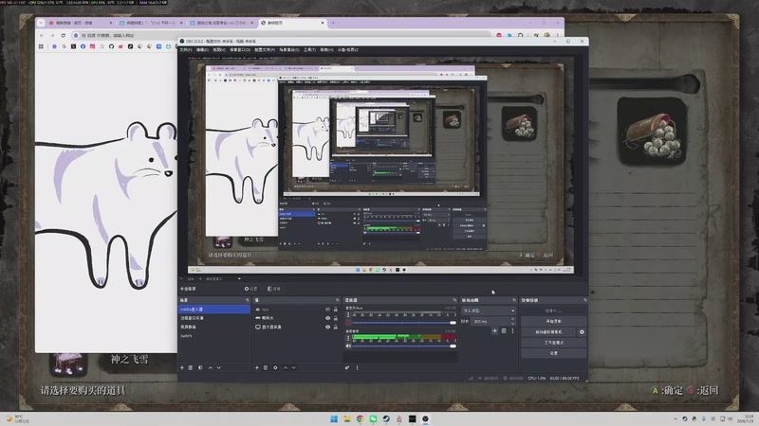Open Steam from the taskbar

click(386, 418)
